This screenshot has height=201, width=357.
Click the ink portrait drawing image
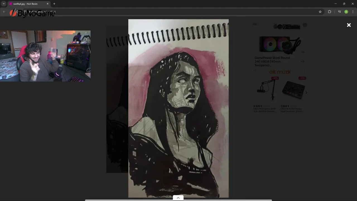pos(178,108)
